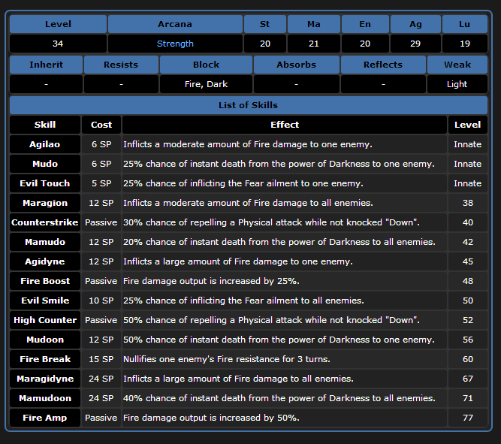Click High Counter's level 52 cell
This screenshot has width=501, height=444.
click(x=468, y=320)
